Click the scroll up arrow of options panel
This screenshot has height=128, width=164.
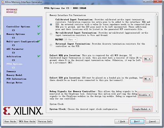pyautogui.click(x=157, y=14)
